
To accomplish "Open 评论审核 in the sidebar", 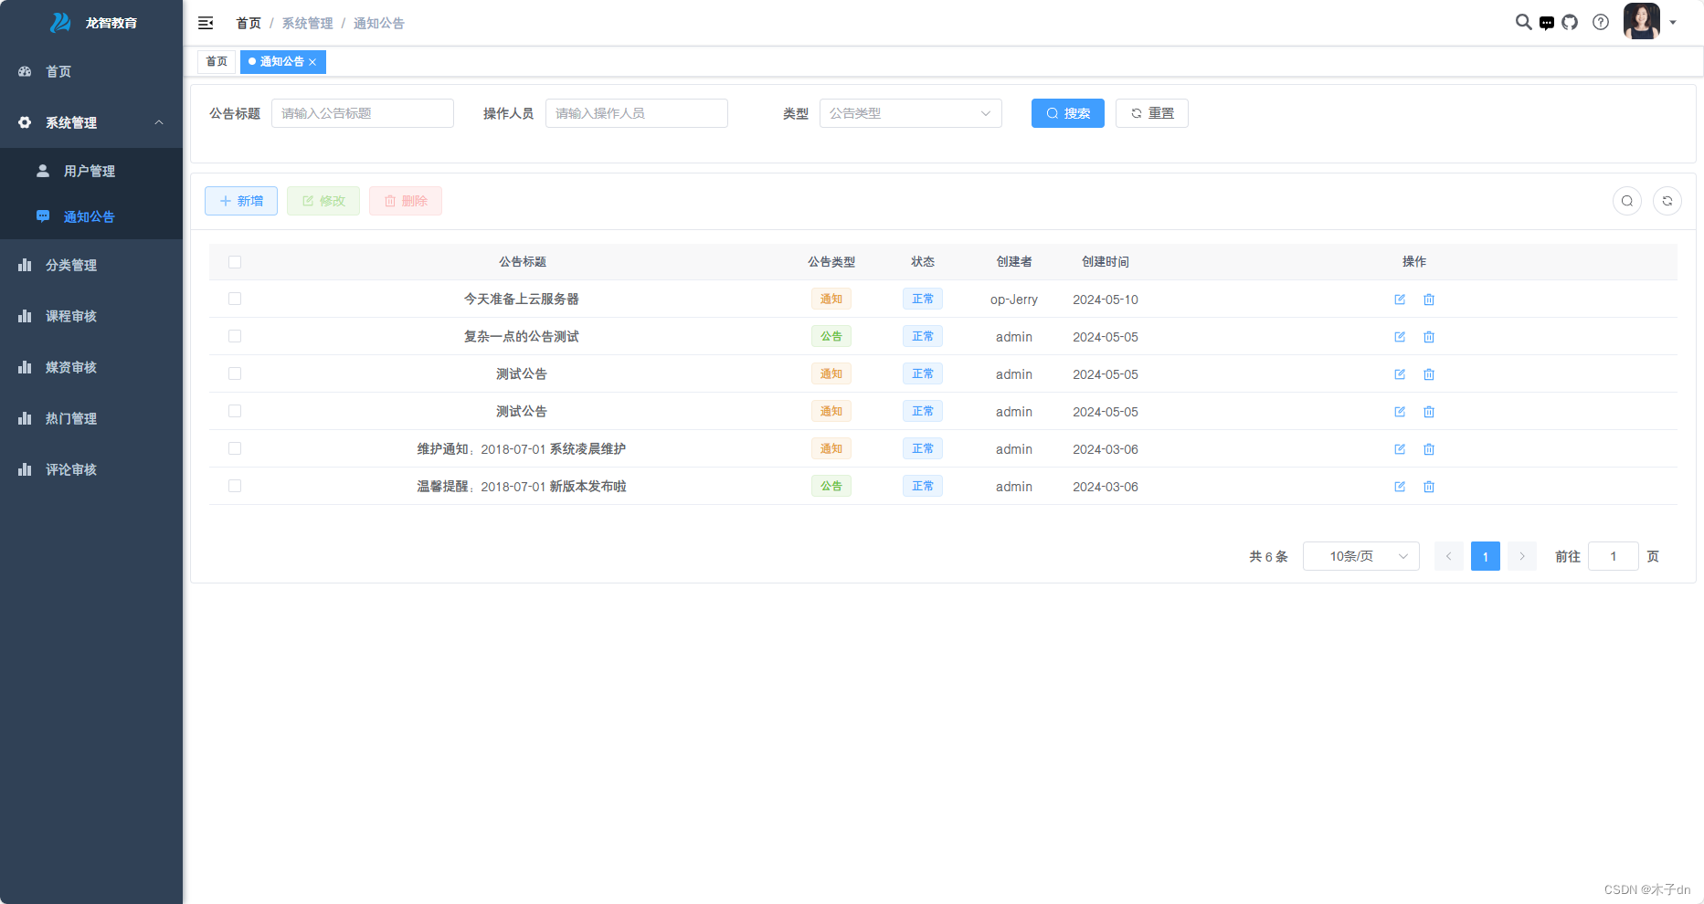I will click(91, 469).
